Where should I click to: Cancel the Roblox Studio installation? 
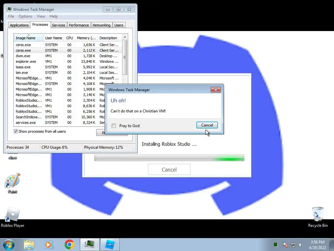pos(169,170)
